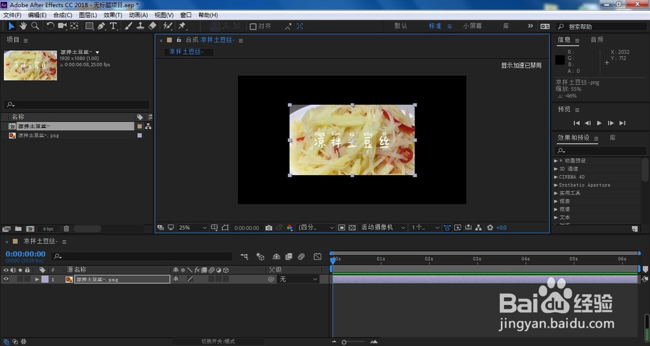Viewport: 650px width, 346px height.
Task: Open the 活动摄像机 view dropdown
Action: pos(383,228)
